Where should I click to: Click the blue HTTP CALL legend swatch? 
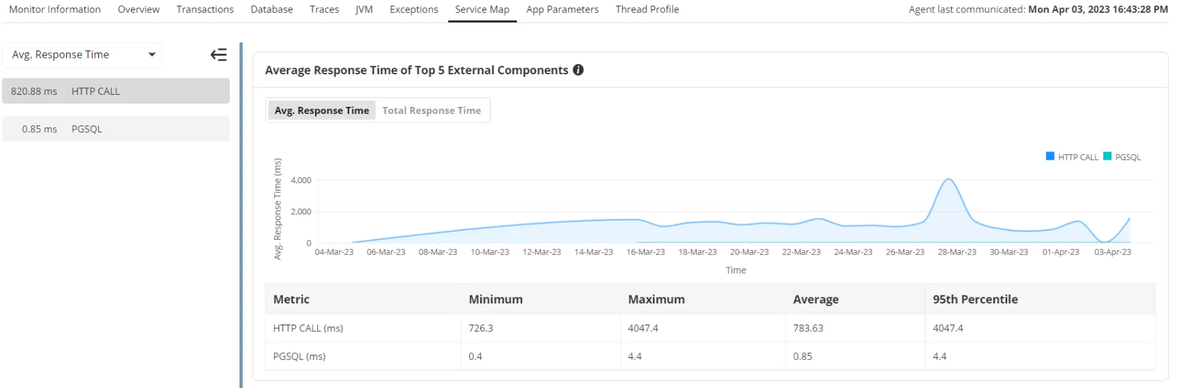(1050, 156)
